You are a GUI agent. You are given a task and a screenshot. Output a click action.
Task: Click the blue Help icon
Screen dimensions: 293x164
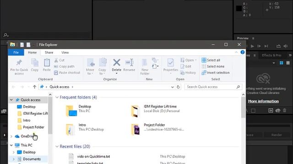[x=243, y=52]
